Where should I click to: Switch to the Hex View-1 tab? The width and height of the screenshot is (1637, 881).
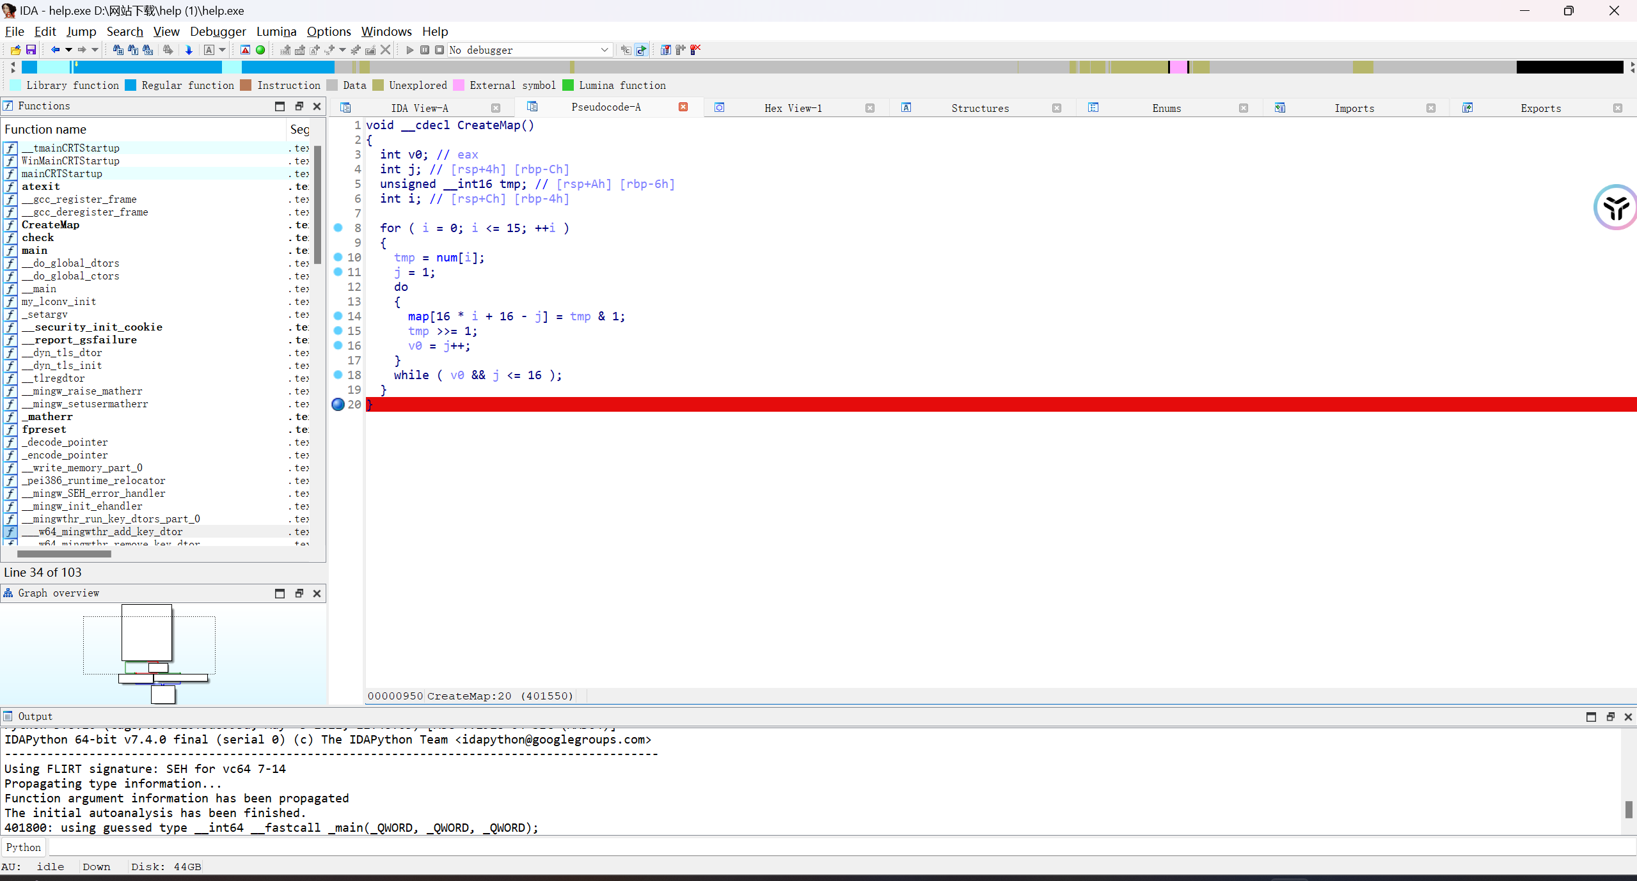coord(793,108)
